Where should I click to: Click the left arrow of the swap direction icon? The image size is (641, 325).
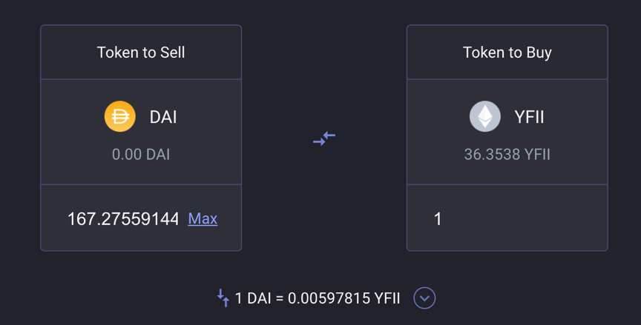click(329, 135)
